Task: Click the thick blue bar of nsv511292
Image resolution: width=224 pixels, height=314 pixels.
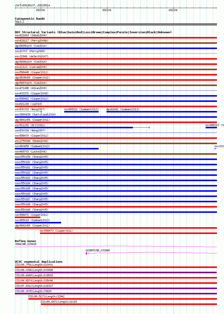Action: pos(74,128)
